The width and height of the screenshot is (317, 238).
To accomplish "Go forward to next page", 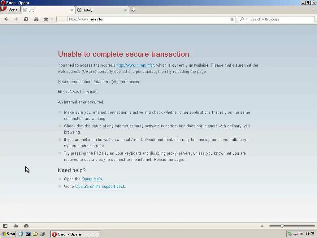I will pos(16,19).
